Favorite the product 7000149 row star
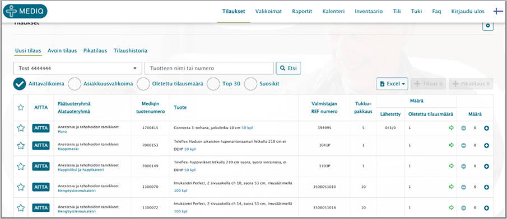The image size is (507, 219). click(21, 166)
